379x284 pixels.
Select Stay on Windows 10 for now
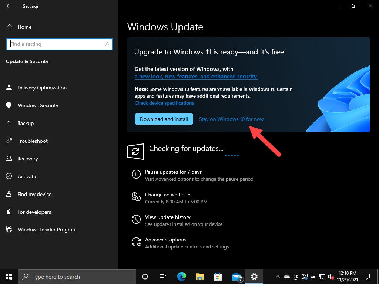(x=231, y=119)
